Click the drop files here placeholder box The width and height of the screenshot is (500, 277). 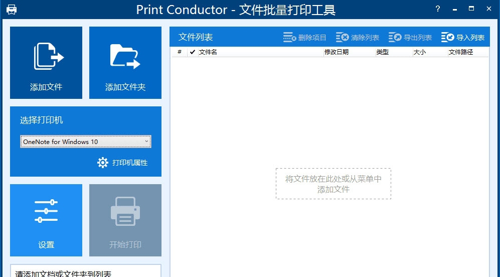tap(333, 184)
